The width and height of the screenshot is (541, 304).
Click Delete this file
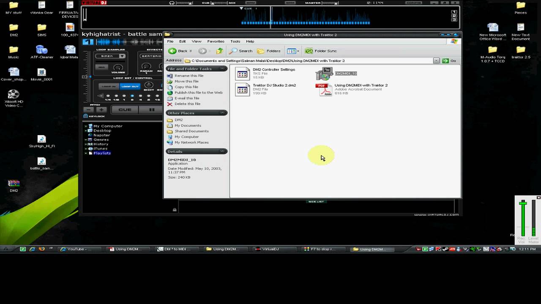click(187, 104)
